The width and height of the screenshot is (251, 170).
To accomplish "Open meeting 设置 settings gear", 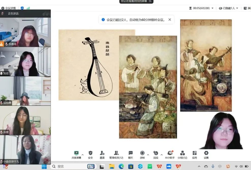I will point(206,153).
